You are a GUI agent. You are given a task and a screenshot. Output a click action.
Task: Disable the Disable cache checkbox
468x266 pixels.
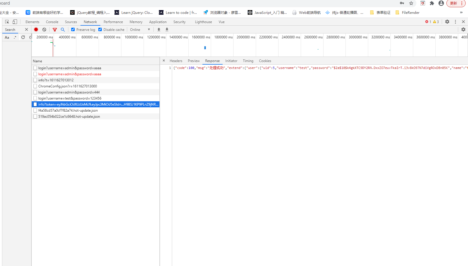(x=100, y=29)
